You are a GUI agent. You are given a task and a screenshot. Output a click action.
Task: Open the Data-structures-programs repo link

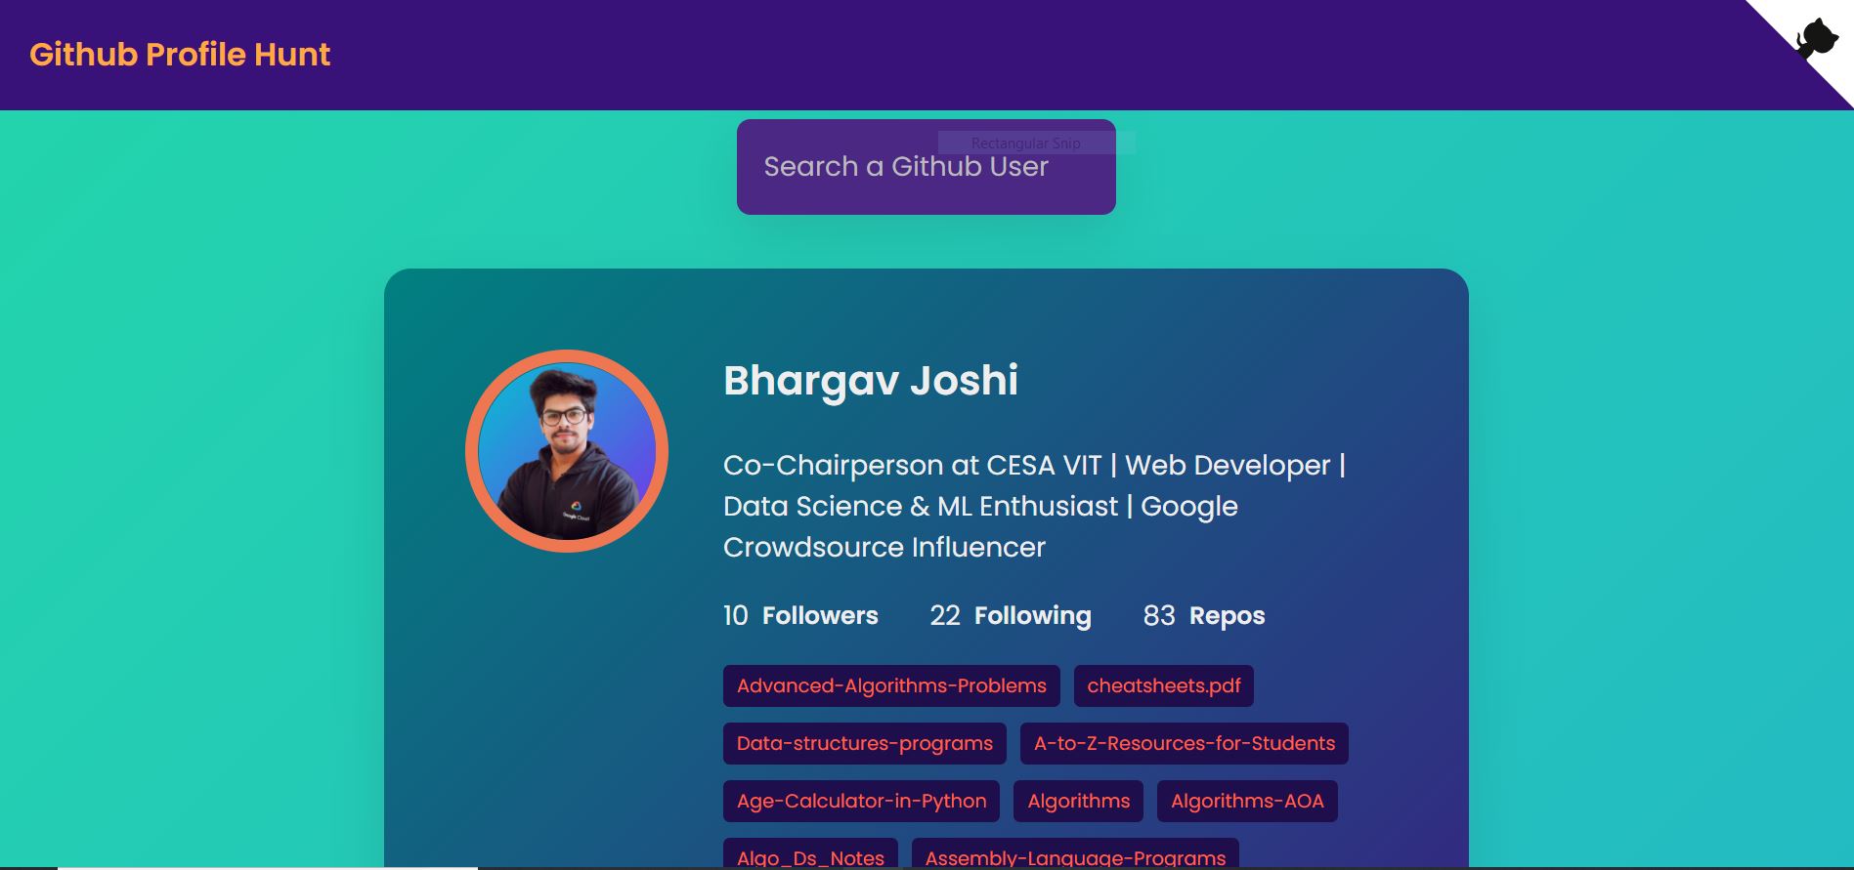pyautogui.click(x=865, y=743)
